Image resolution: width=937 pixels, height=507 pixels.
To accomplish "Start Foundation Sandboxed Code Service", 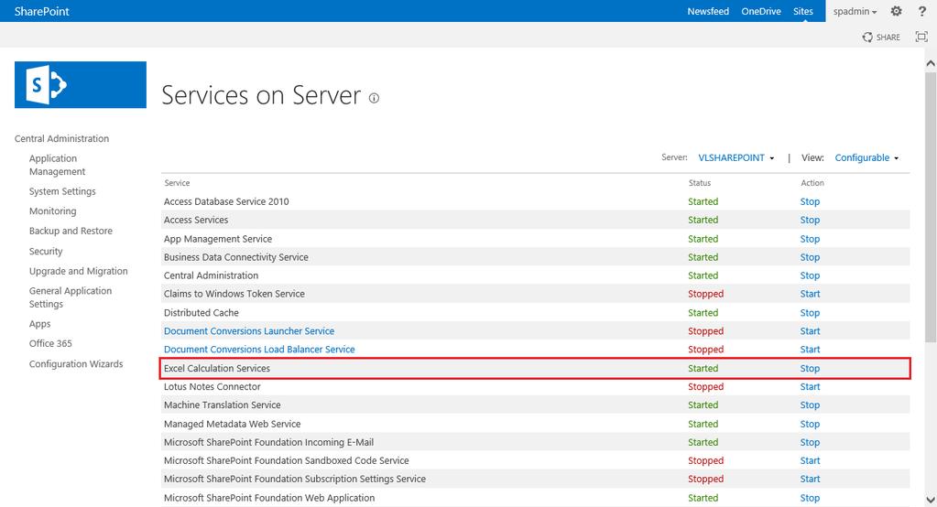I will [810, 460].
